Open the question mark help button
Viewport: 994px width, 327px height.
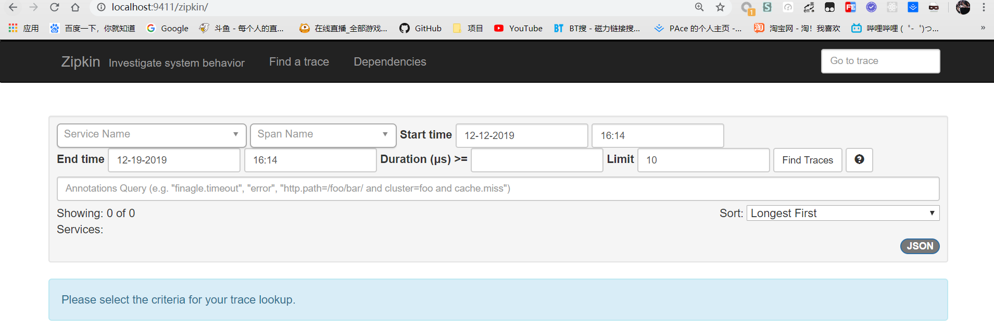click(859, 160)
